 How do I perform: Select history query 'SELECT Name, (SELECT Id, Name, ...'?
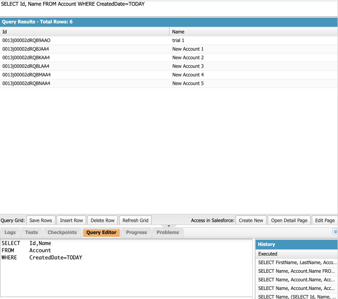click(x=297, y=296)
